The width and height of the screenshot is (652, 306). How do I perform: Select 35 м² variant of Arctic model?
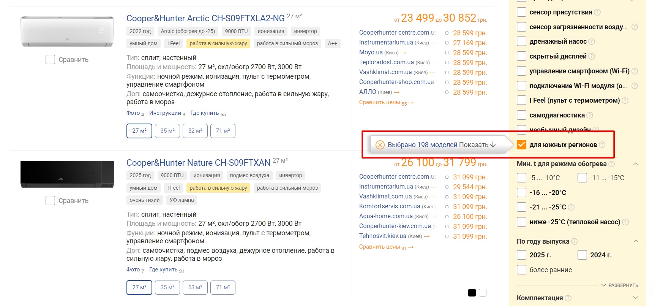coord(167,131)
